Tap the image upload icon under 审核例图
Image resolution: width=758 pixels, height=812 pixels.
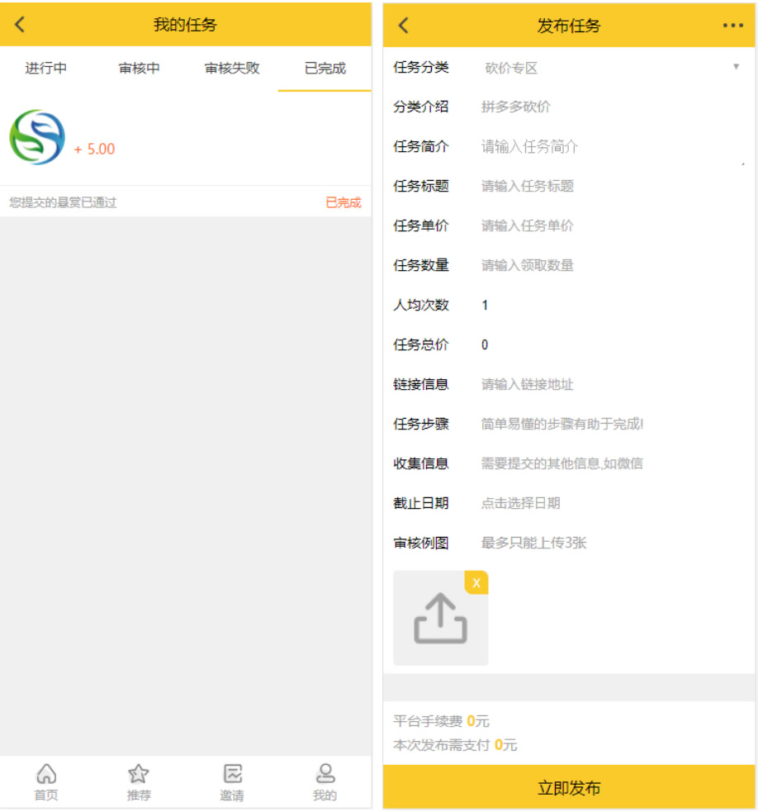440,617
